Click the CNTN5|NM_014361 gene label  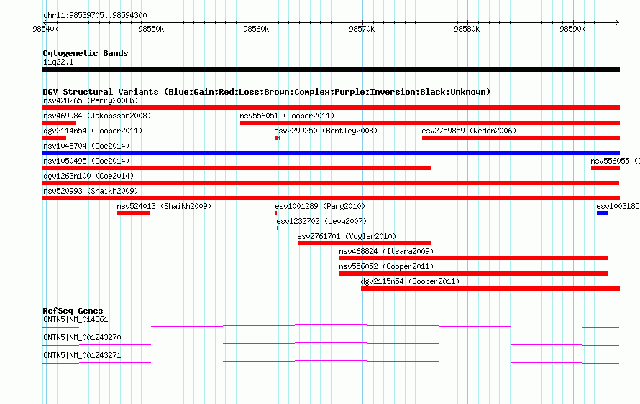[x=76, y=320]
